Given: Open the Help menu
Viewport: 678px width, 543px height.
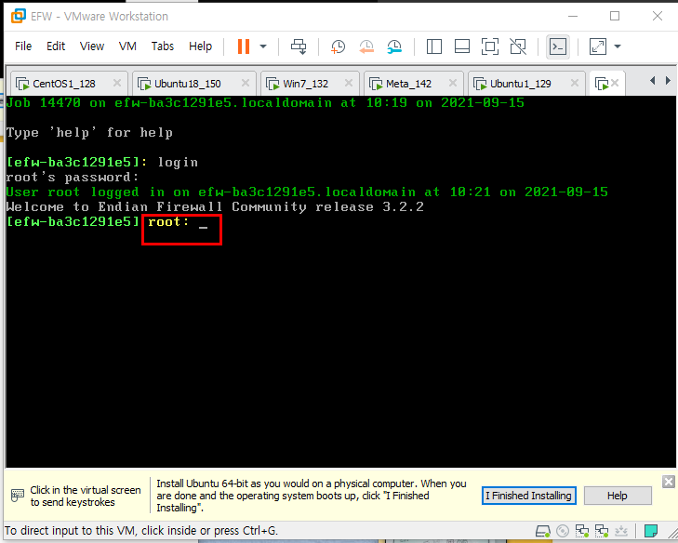Looking at the screenshot, I should [x=200, y=46].
